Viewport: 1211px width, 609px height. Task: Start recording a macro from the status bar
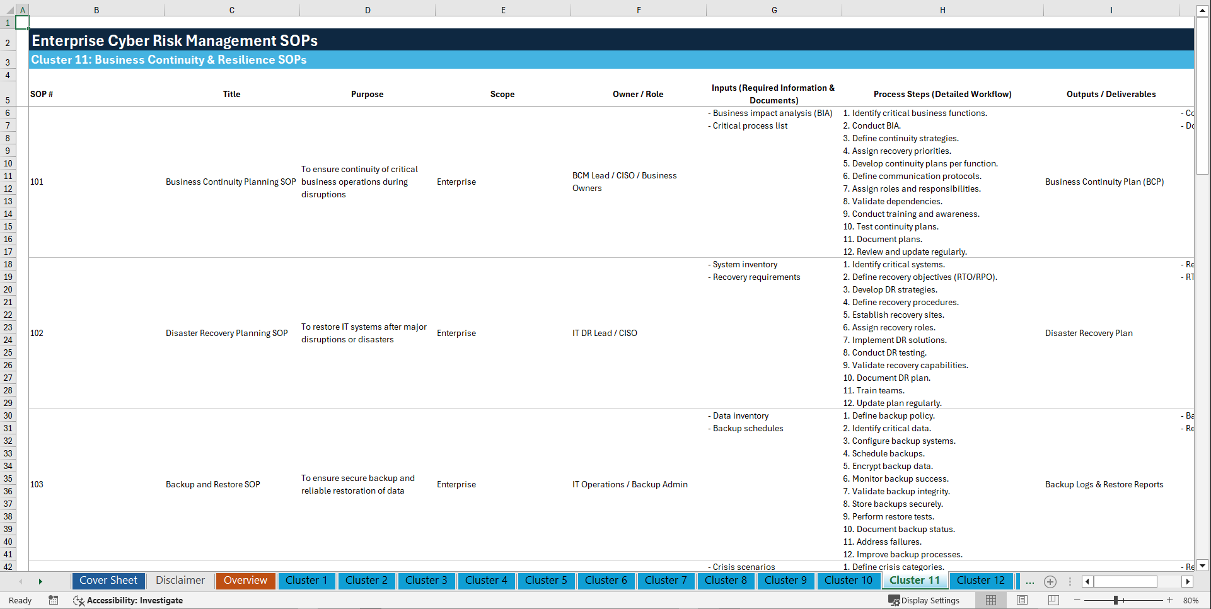pyautogui.click(x=54, y=600)
